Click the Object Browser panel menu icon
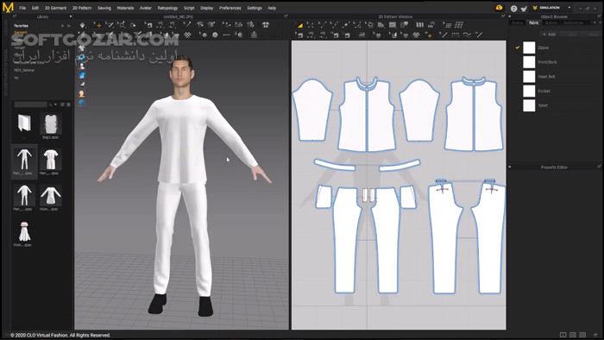Screen dimensions: 604x340 click(x=599, y=16)
